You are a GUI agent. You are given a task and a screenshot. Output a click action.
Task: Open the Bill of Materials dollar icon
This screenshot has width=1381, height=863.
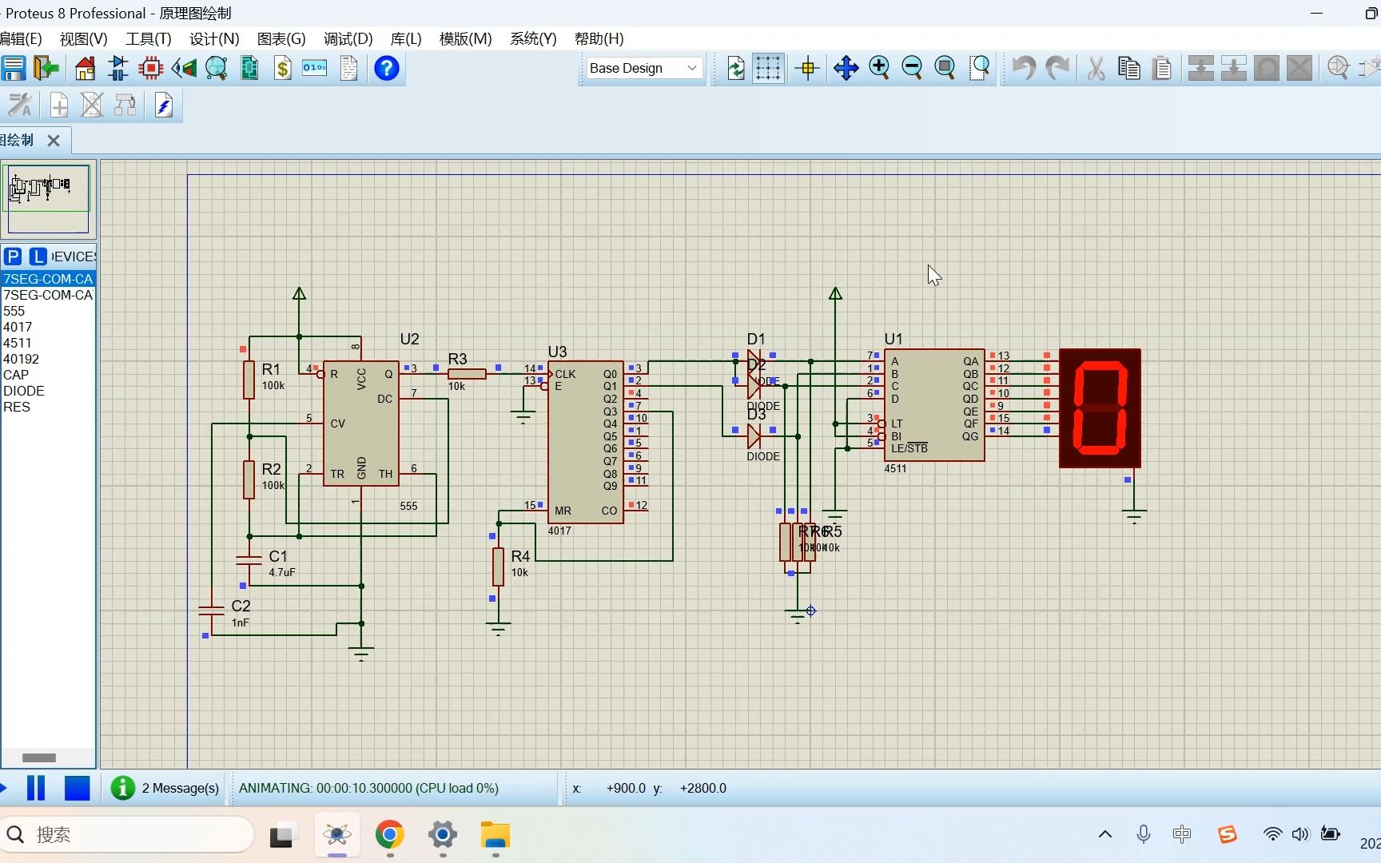(282, 68)
